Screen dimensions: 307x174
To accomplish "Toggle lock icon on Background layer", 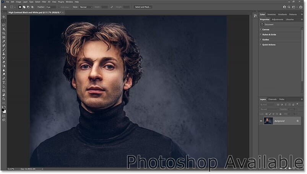I will (x=297, y=121).
